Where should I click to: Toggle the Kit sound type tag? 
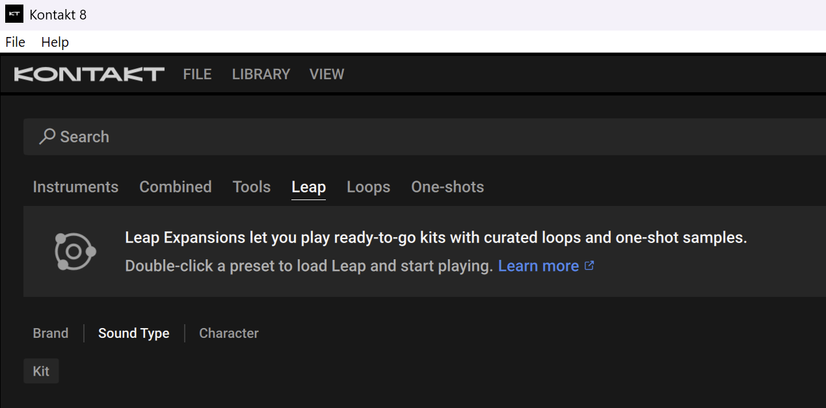(41, 371)
